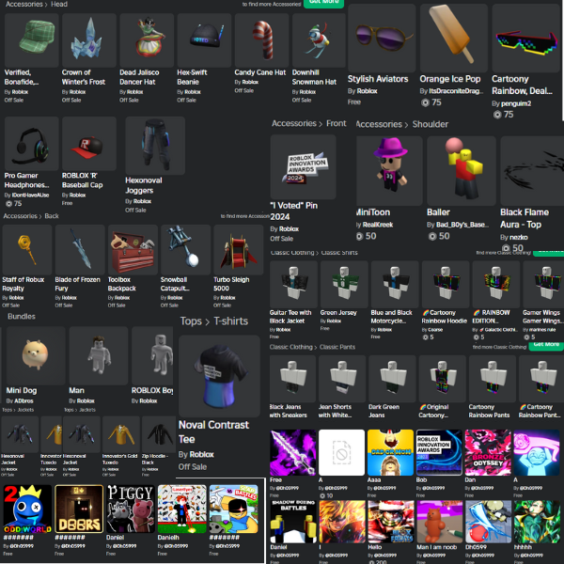
Task: Open the DOORS game thumbnail
Action: pyautogui.click(x=79, y=509)
